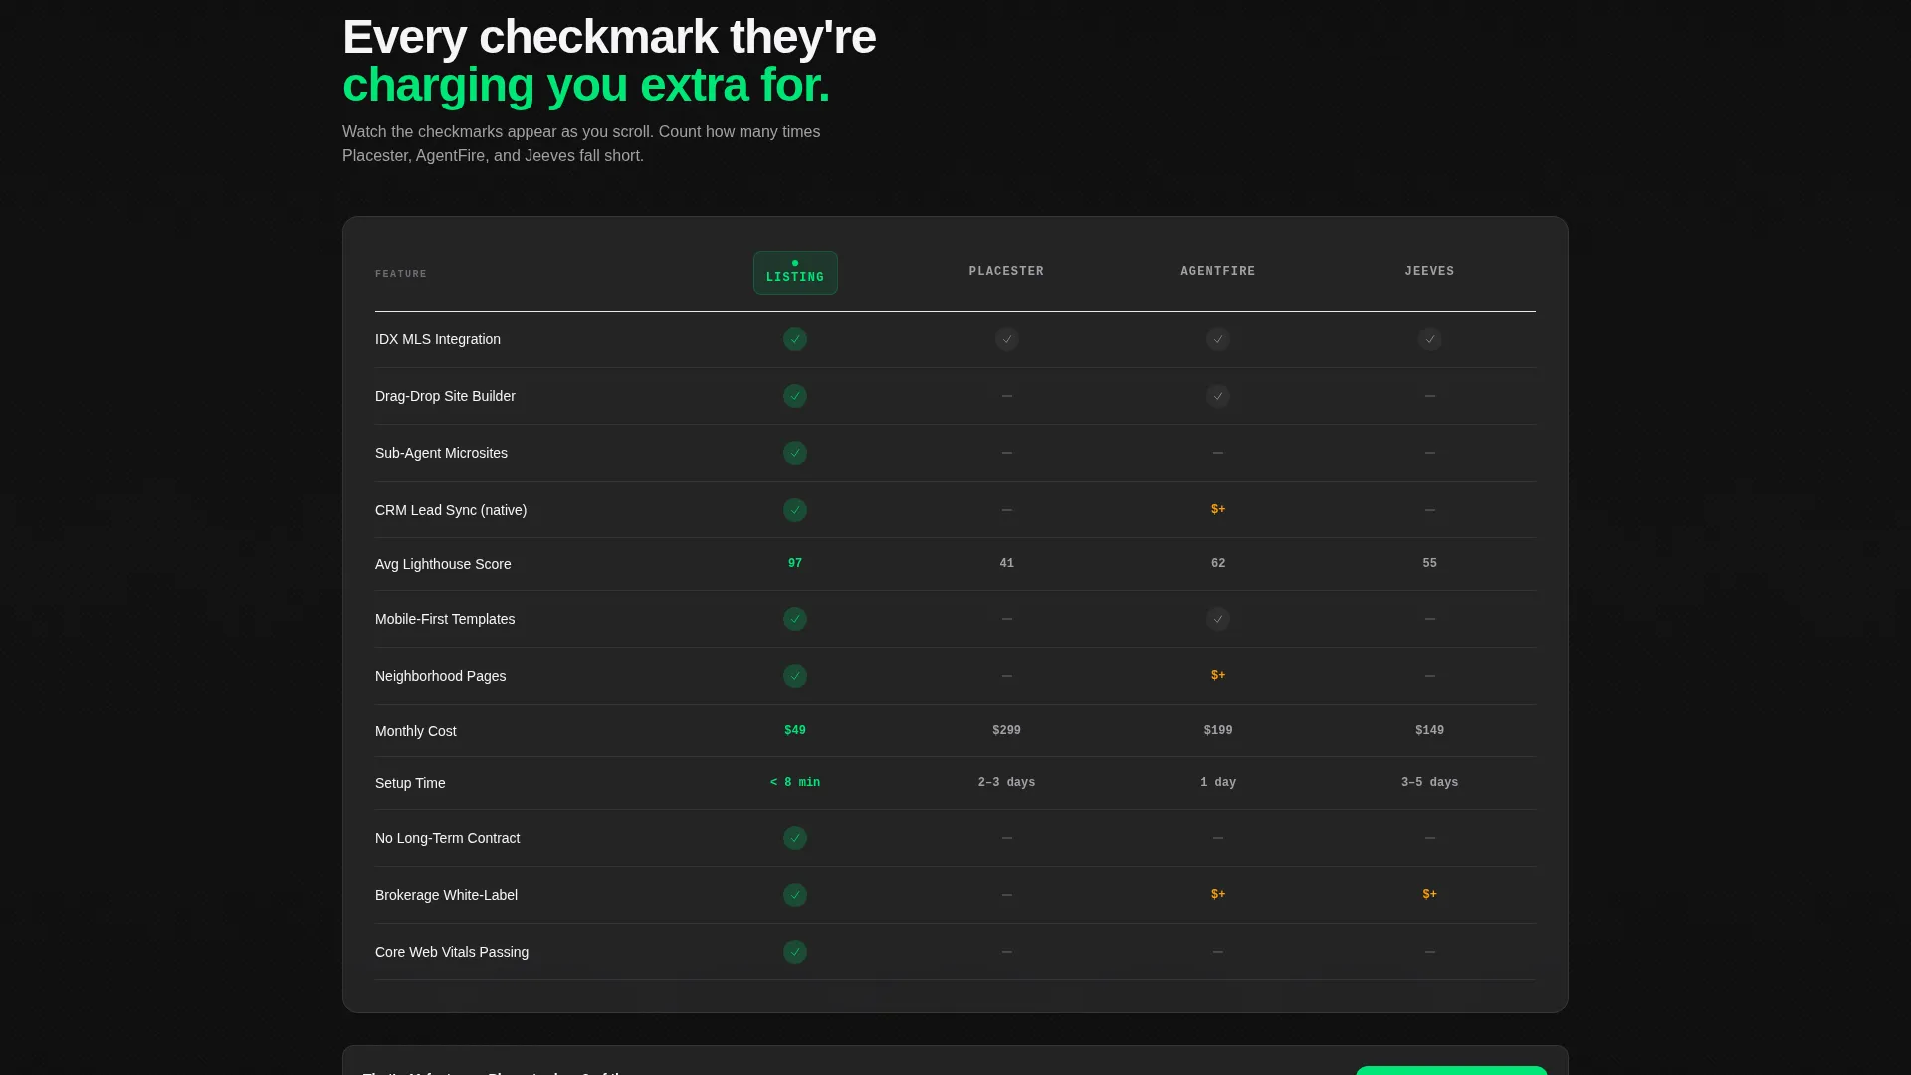Image resolution: width=1911 pixels, height=1075 pixels.
Task: Click Listing Lighthouse score 97
Action: tap(795, 563)
